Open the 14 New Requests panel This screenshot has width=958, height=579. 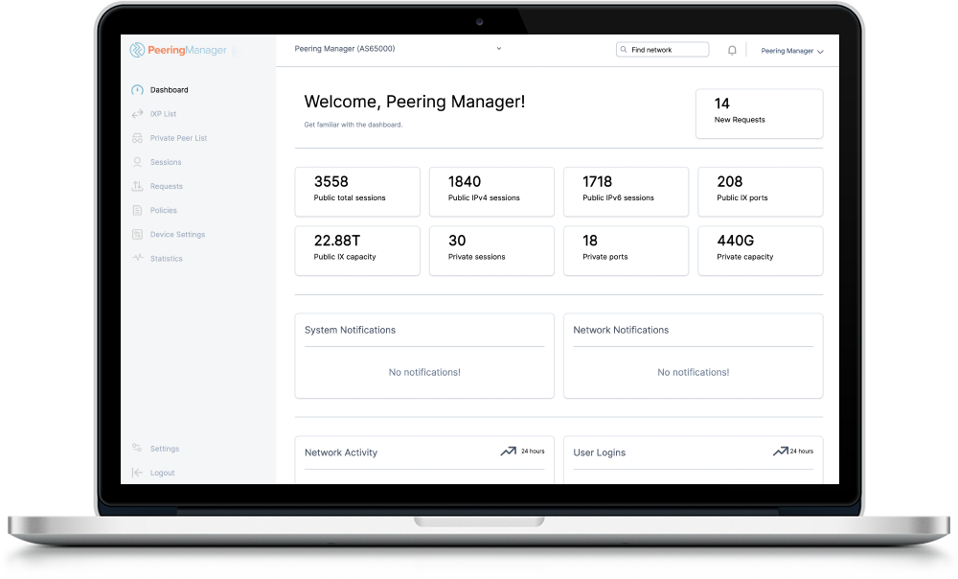click(759, 112)
